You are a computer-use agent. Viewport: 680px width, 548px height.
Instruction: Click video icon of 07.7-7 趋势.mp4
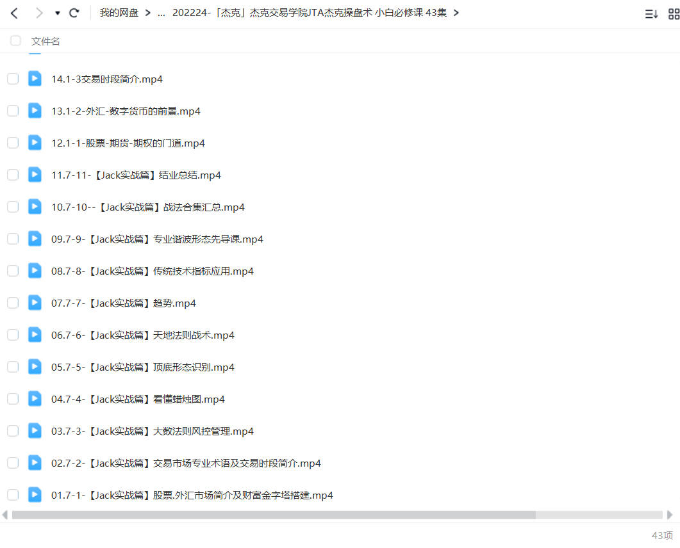point(35,302)
